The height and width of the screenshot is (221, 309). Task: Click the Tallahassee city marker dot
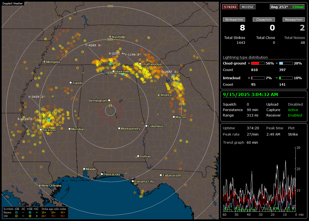pyautogui.click(x=161, y=175)
